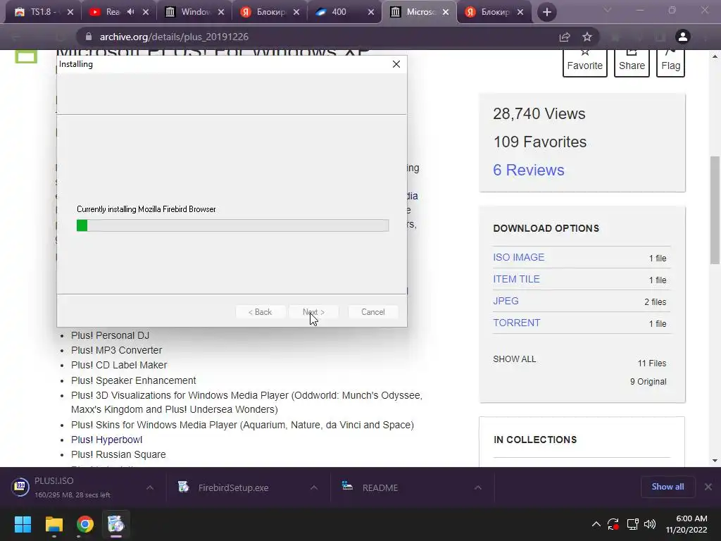Click the Back button in installer
This screenshot has width=721, height=541.
[x=261, y=312]
